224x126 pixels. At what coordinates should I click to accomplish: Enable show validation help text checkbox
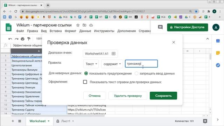pos(85,82)
